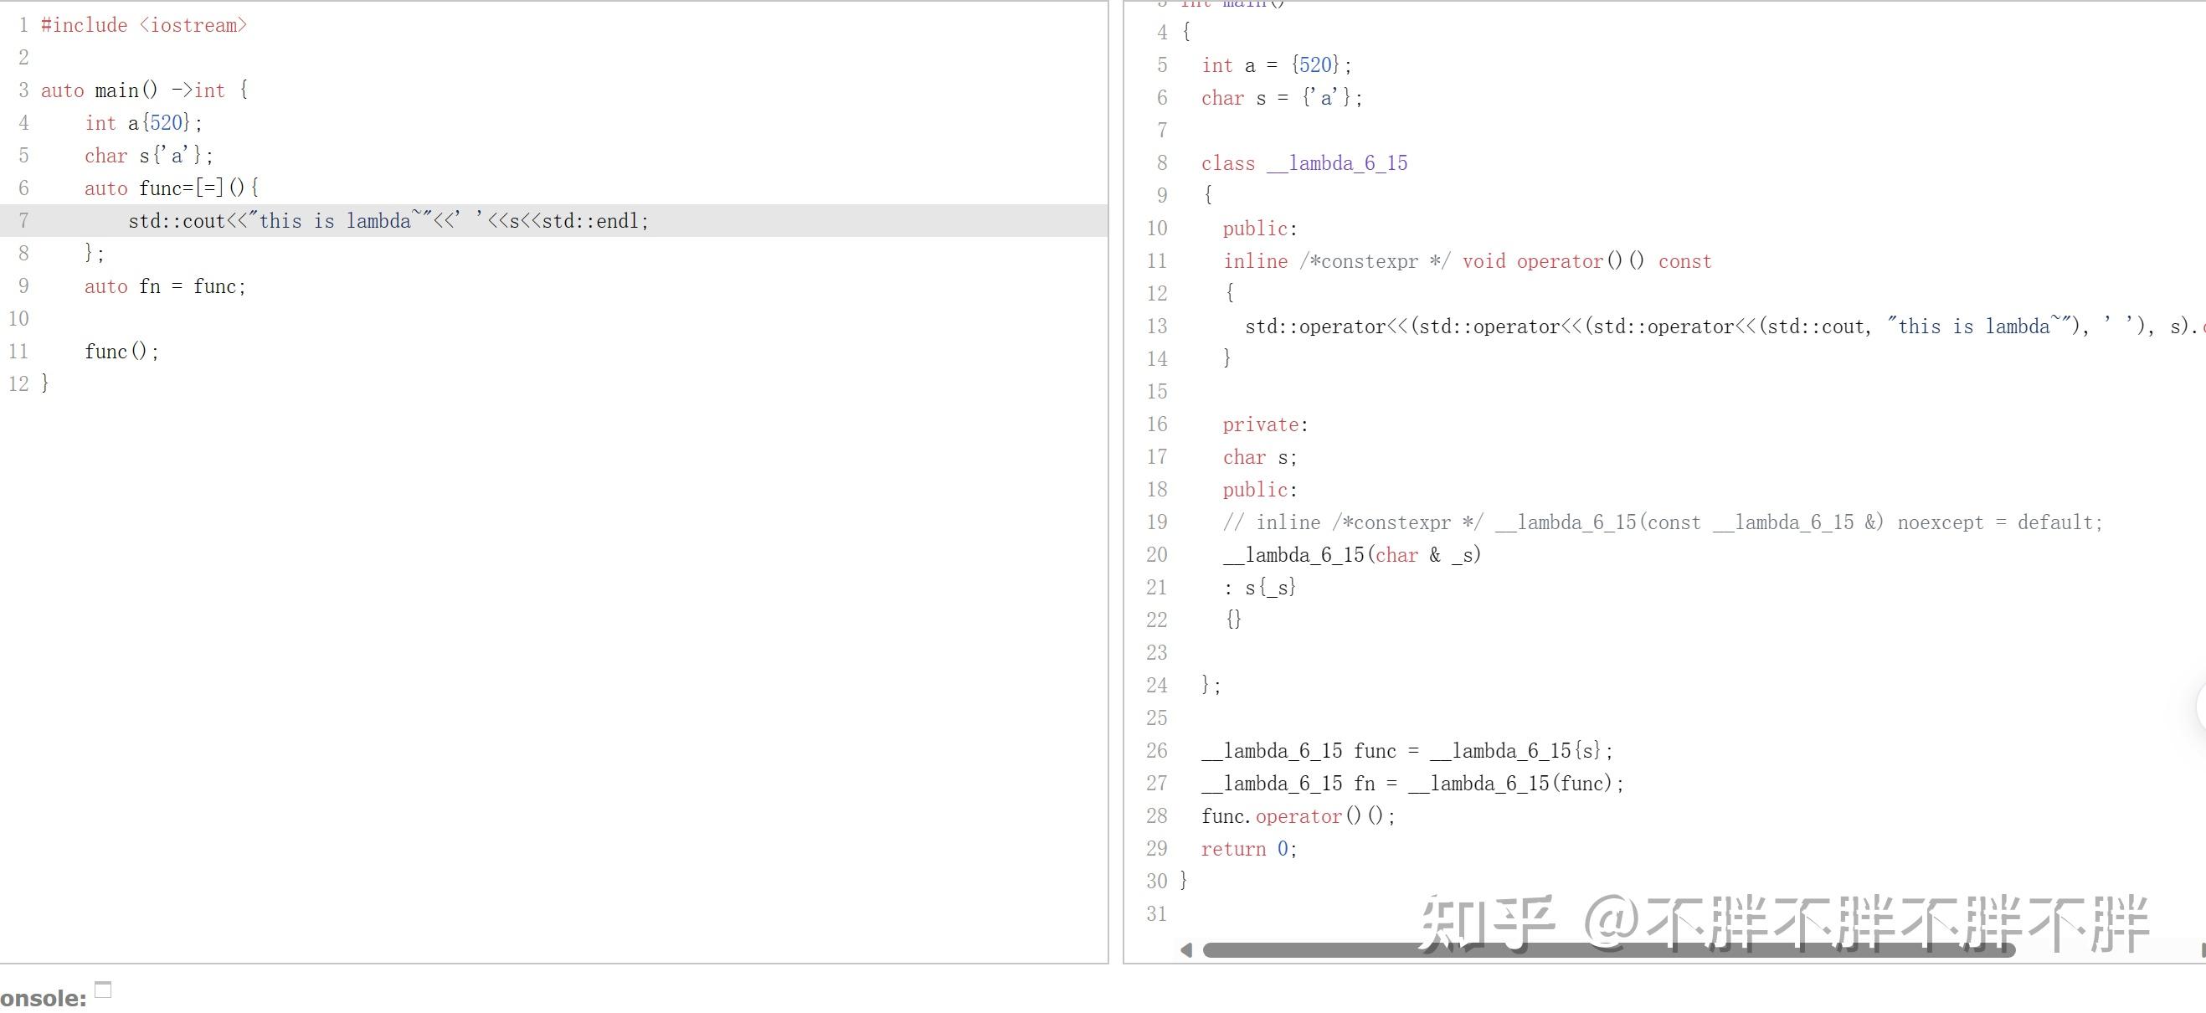Click the scrollbar left arrow in output pane
The height and width of the screenshot is (1013, 2206).
(x=1186, y=949)
